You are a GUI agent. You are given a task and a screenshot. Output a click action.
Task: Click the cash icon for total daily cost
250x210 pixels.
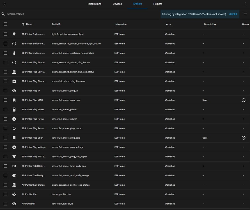tap(14, 166)
